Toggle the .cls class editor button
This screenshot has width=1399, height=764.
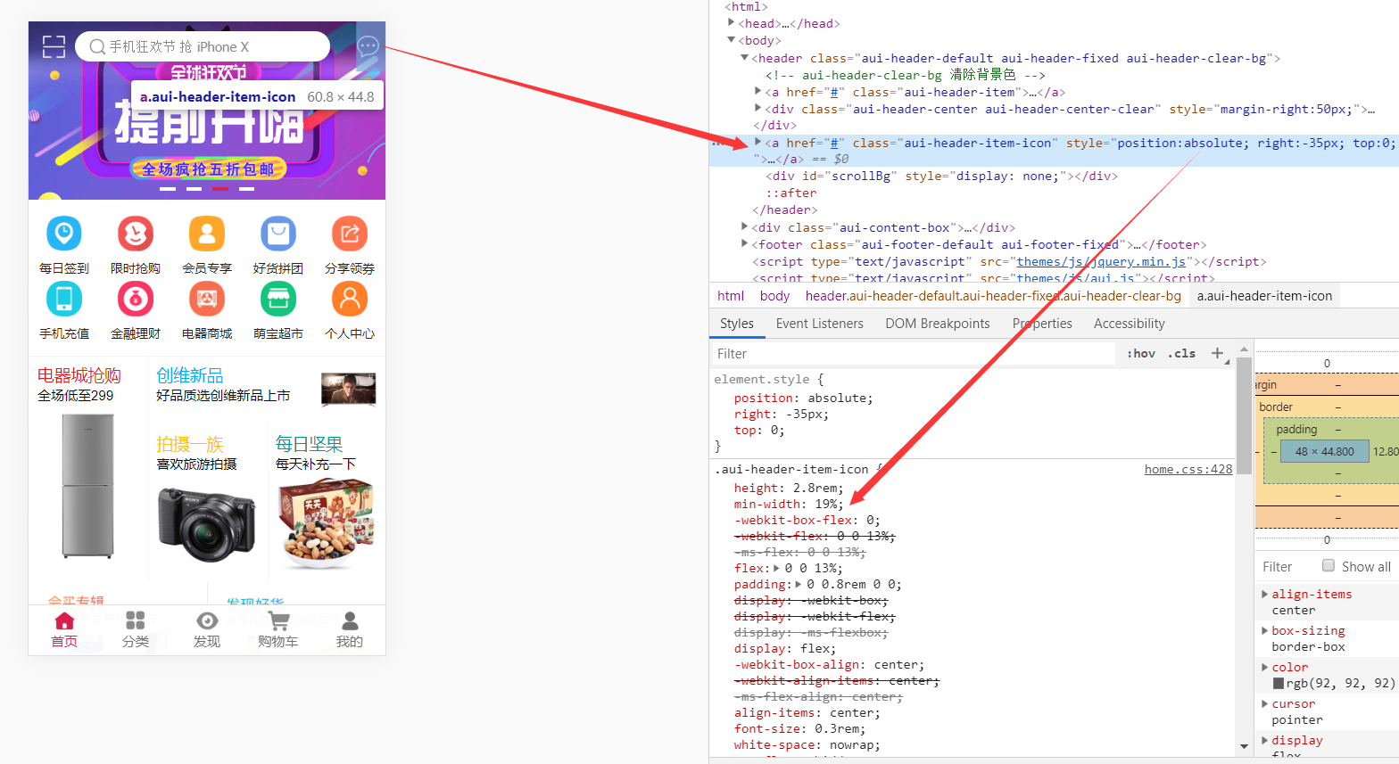[1181, 353]
